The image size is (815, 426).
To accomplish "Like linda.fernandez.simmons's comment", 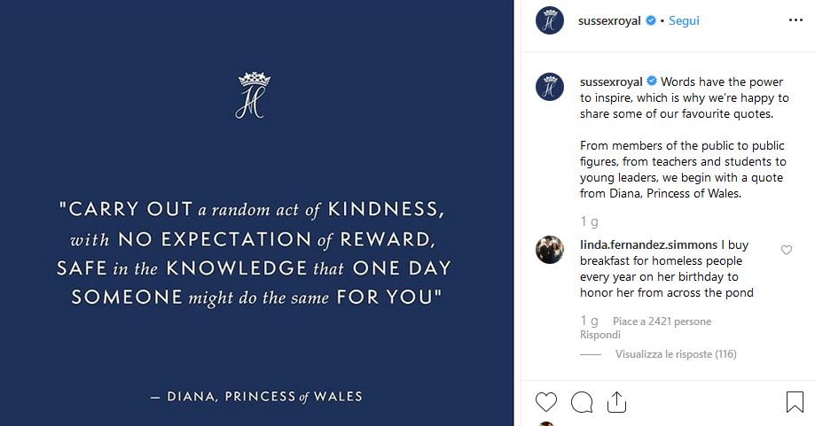I will pyautogui.click(x=786, y=251).
